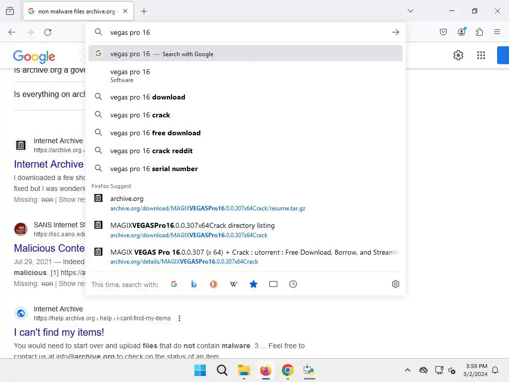Viewport: 509px width, 382px height.
Task: Open the list all tabs chevron
Action: pos(410,11)
